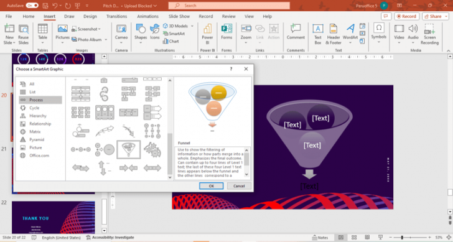This screenshot has height=242, width=453.
Task: Open the File menu
Action: 9,16
